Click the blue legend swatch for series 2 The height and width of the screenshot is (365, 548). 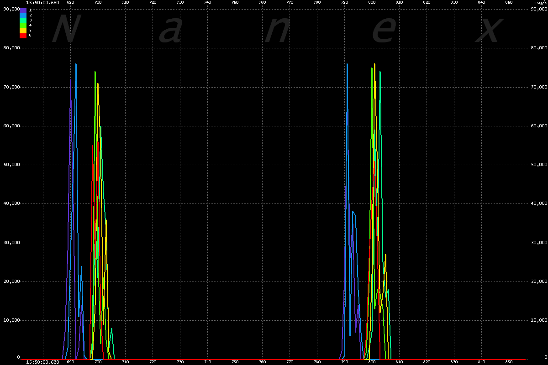[x=23, y=15]
